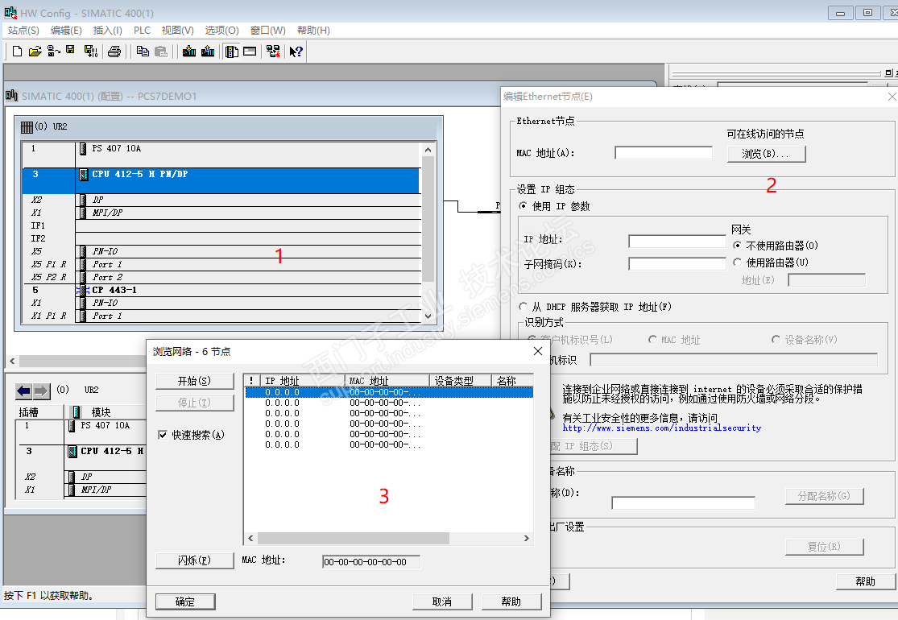Click the UR2 rack icon in the rack header
The image size is (898, 620).
[27, 127]
